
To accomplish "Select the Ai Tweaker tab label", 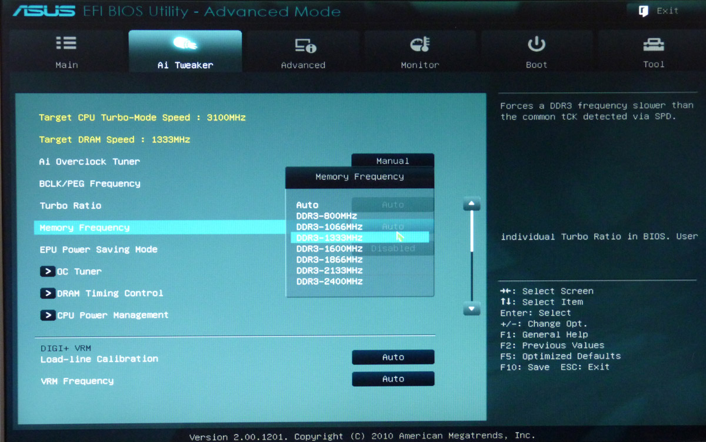I will [185, 65].
